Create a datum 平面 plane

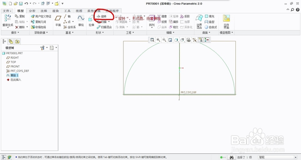58,21
